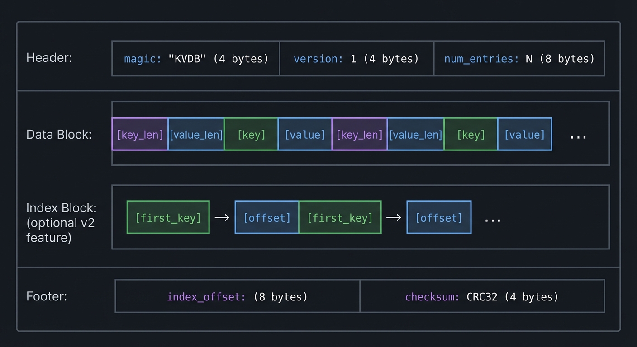
Task: Select the first [offset] index block
Action: 266,217
